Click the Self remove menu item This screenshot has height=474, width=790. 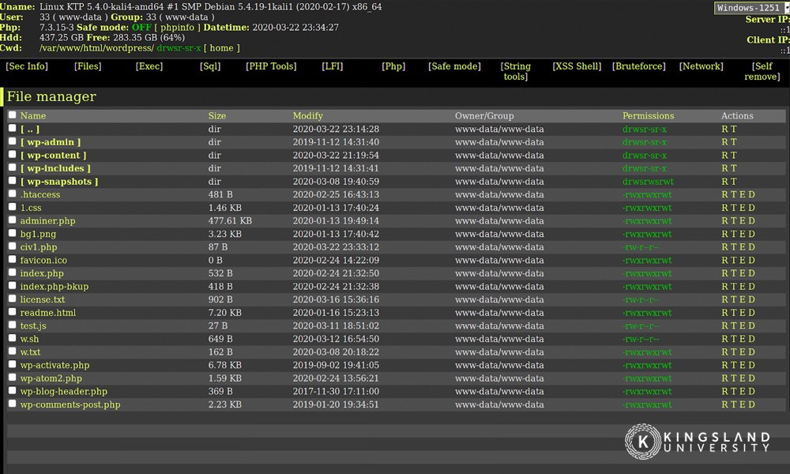point(762,71)
